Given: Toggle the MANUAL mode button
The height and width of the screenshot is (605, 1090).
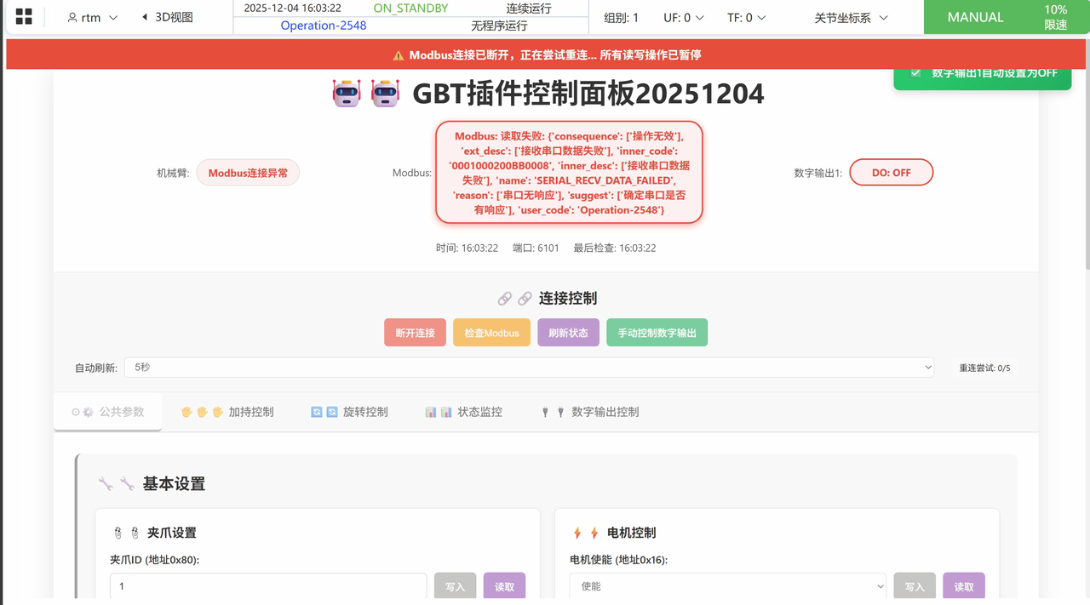Looking at the screenshot, I should (975, 17).
